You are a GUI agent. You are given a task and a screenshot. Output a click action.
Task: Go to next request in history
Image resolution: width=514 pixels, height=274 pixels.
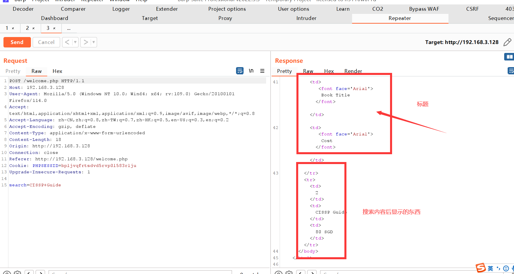pyautogui.click(x=86, y=42)
